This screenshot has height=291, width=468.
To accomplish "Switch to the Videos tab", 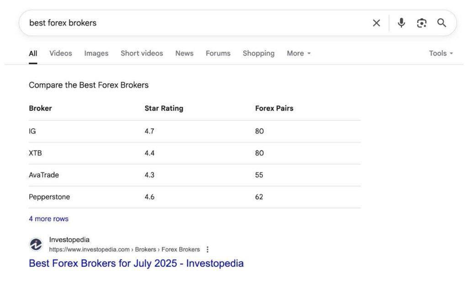I will coord(60,54).
